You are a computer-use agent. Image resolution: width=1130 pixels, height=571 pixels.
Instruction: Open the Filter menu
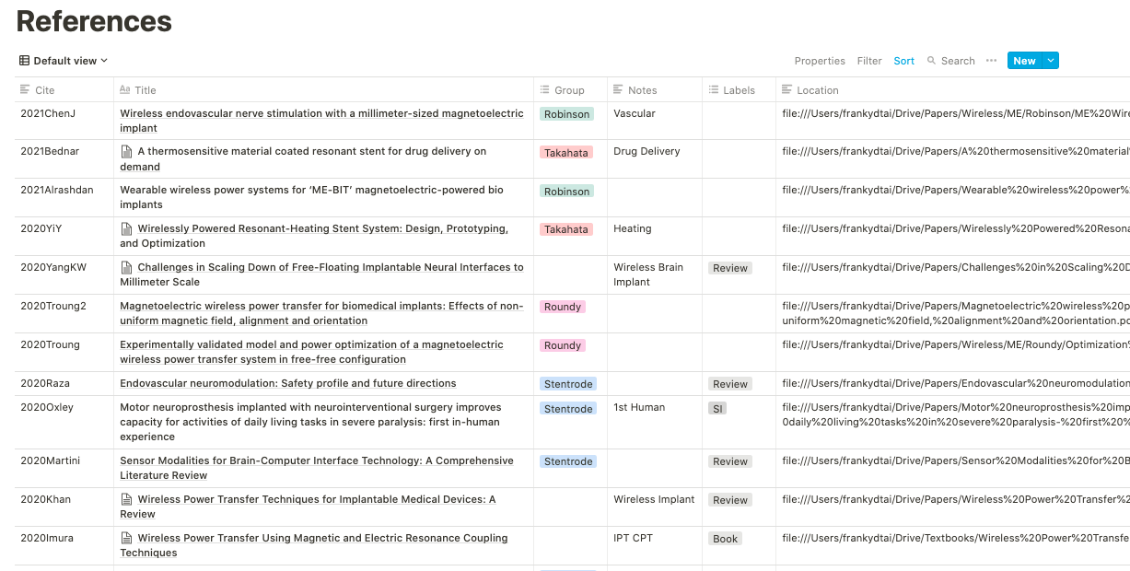[x=869, y=61]
